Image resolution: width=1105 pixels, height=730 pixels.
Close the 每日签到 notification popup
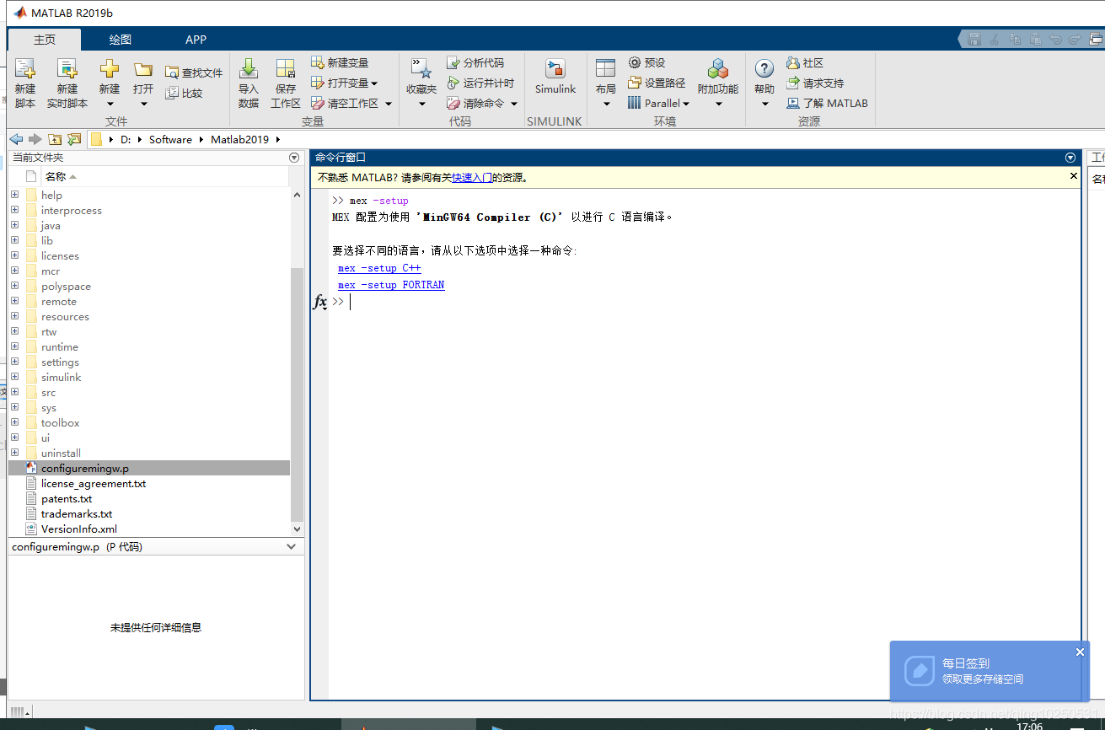[x=1080, y=652]
